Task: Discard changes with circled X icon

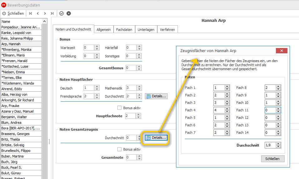Action: (x=69, y=13)
